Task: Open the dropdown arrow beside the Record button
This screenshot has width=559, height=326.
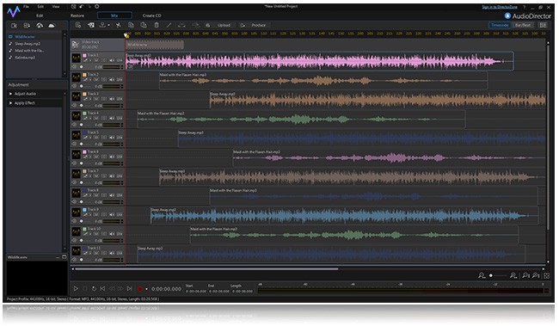Action: (x=146, y=289)
